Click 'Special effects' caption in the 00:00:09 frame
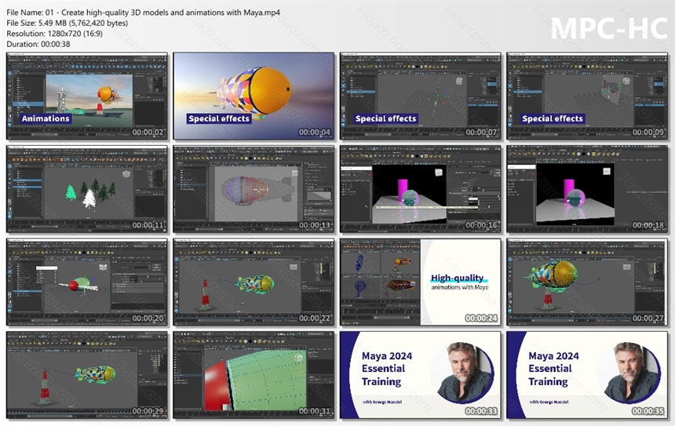This screenshot has height=426, width=675. point(553,118)
